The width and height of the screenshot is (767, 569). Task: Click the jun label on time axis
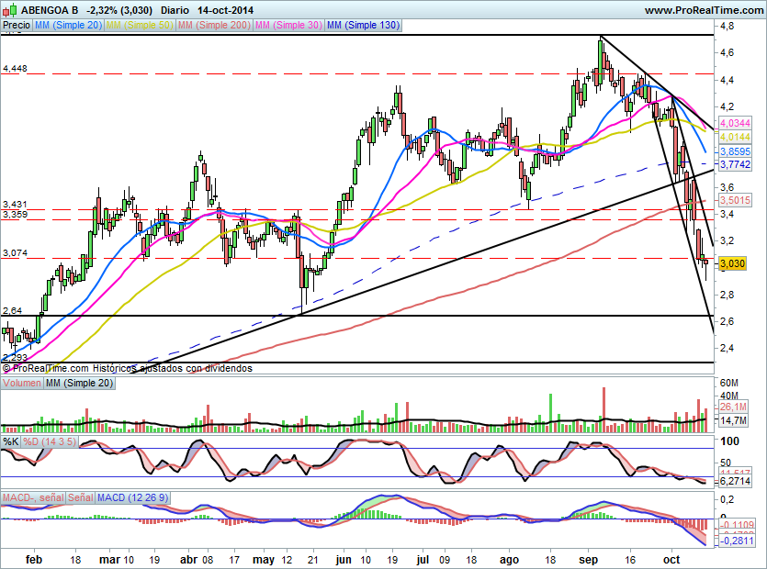point(344,560)
